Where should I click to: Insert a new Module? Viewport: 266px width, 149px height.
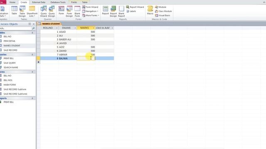[x=160, y=7]
